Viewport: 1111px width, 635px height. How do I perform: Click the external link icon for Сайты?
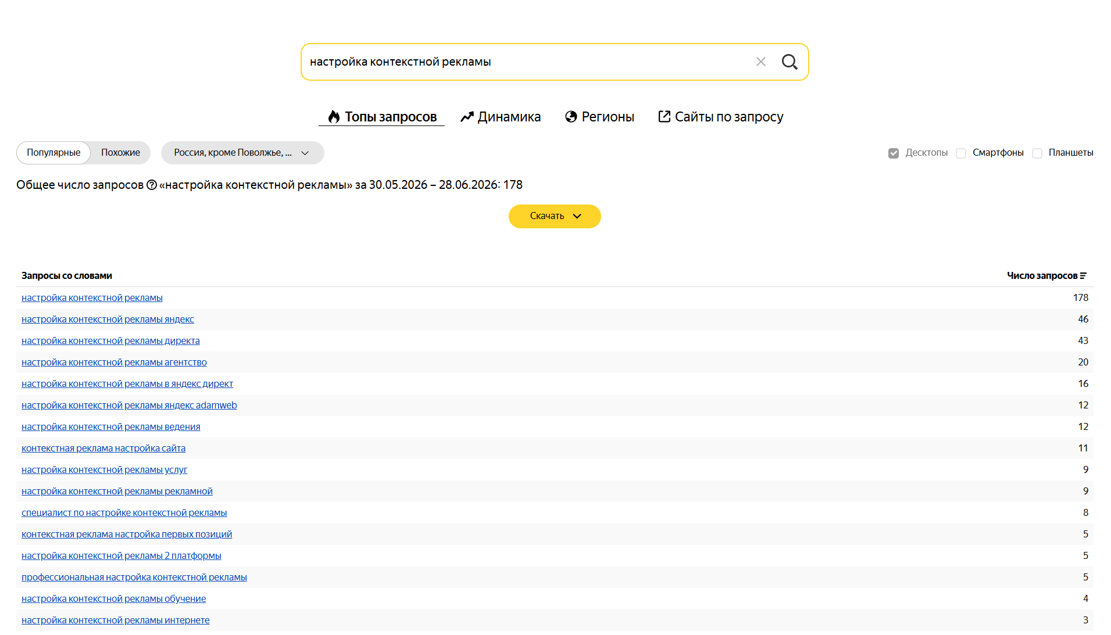(664, 117)
